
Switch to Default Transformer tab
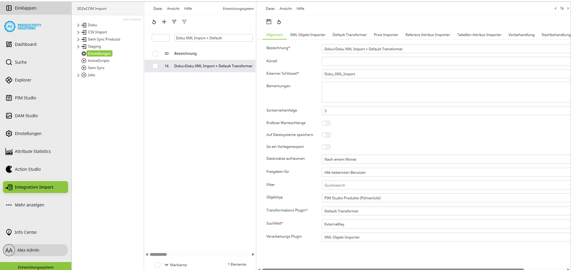[x=350, y=35]
